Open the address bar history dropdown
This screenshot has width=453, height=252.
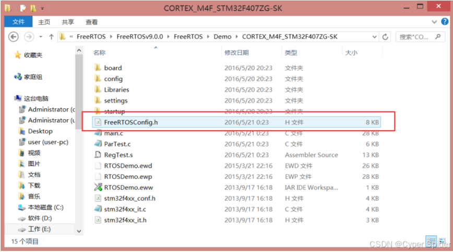374,37
